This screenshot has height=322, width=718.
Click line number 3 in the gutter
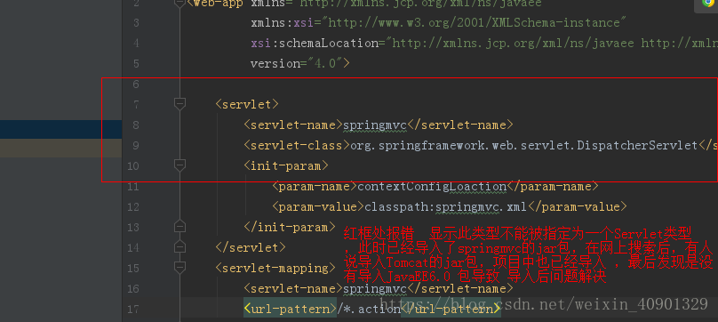click(x=136, y=23)
